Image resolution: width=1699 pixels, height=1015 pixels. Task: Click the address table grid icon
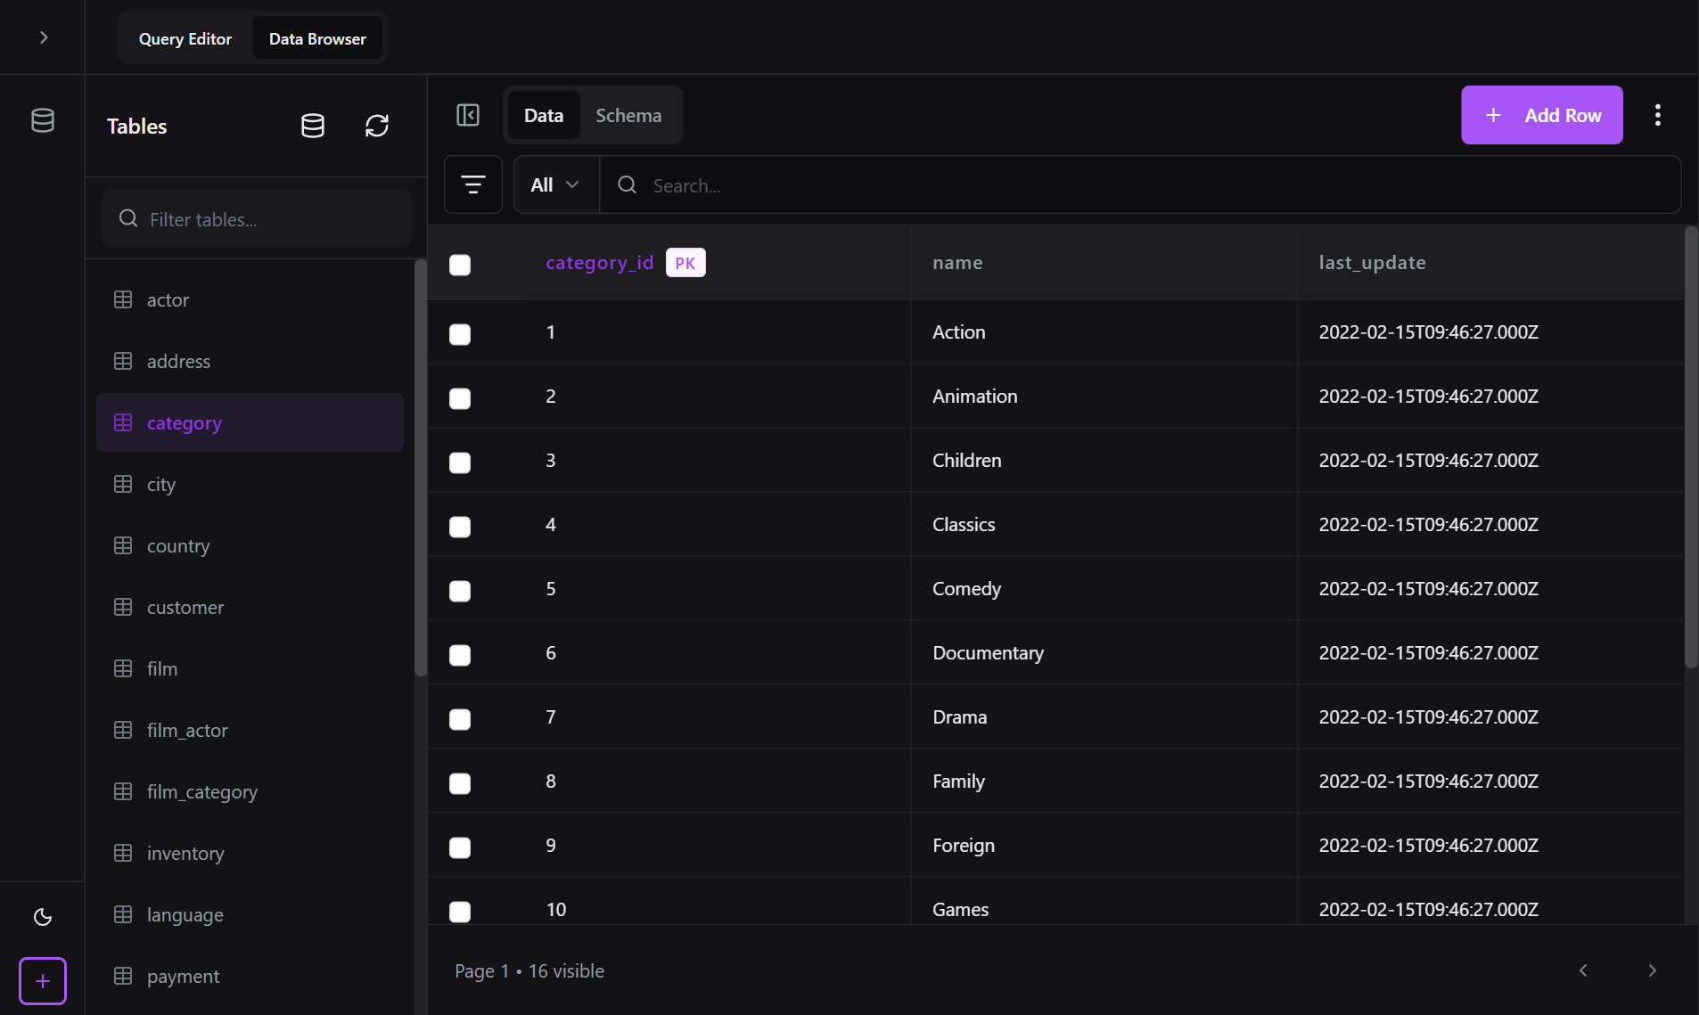[123, 361]
